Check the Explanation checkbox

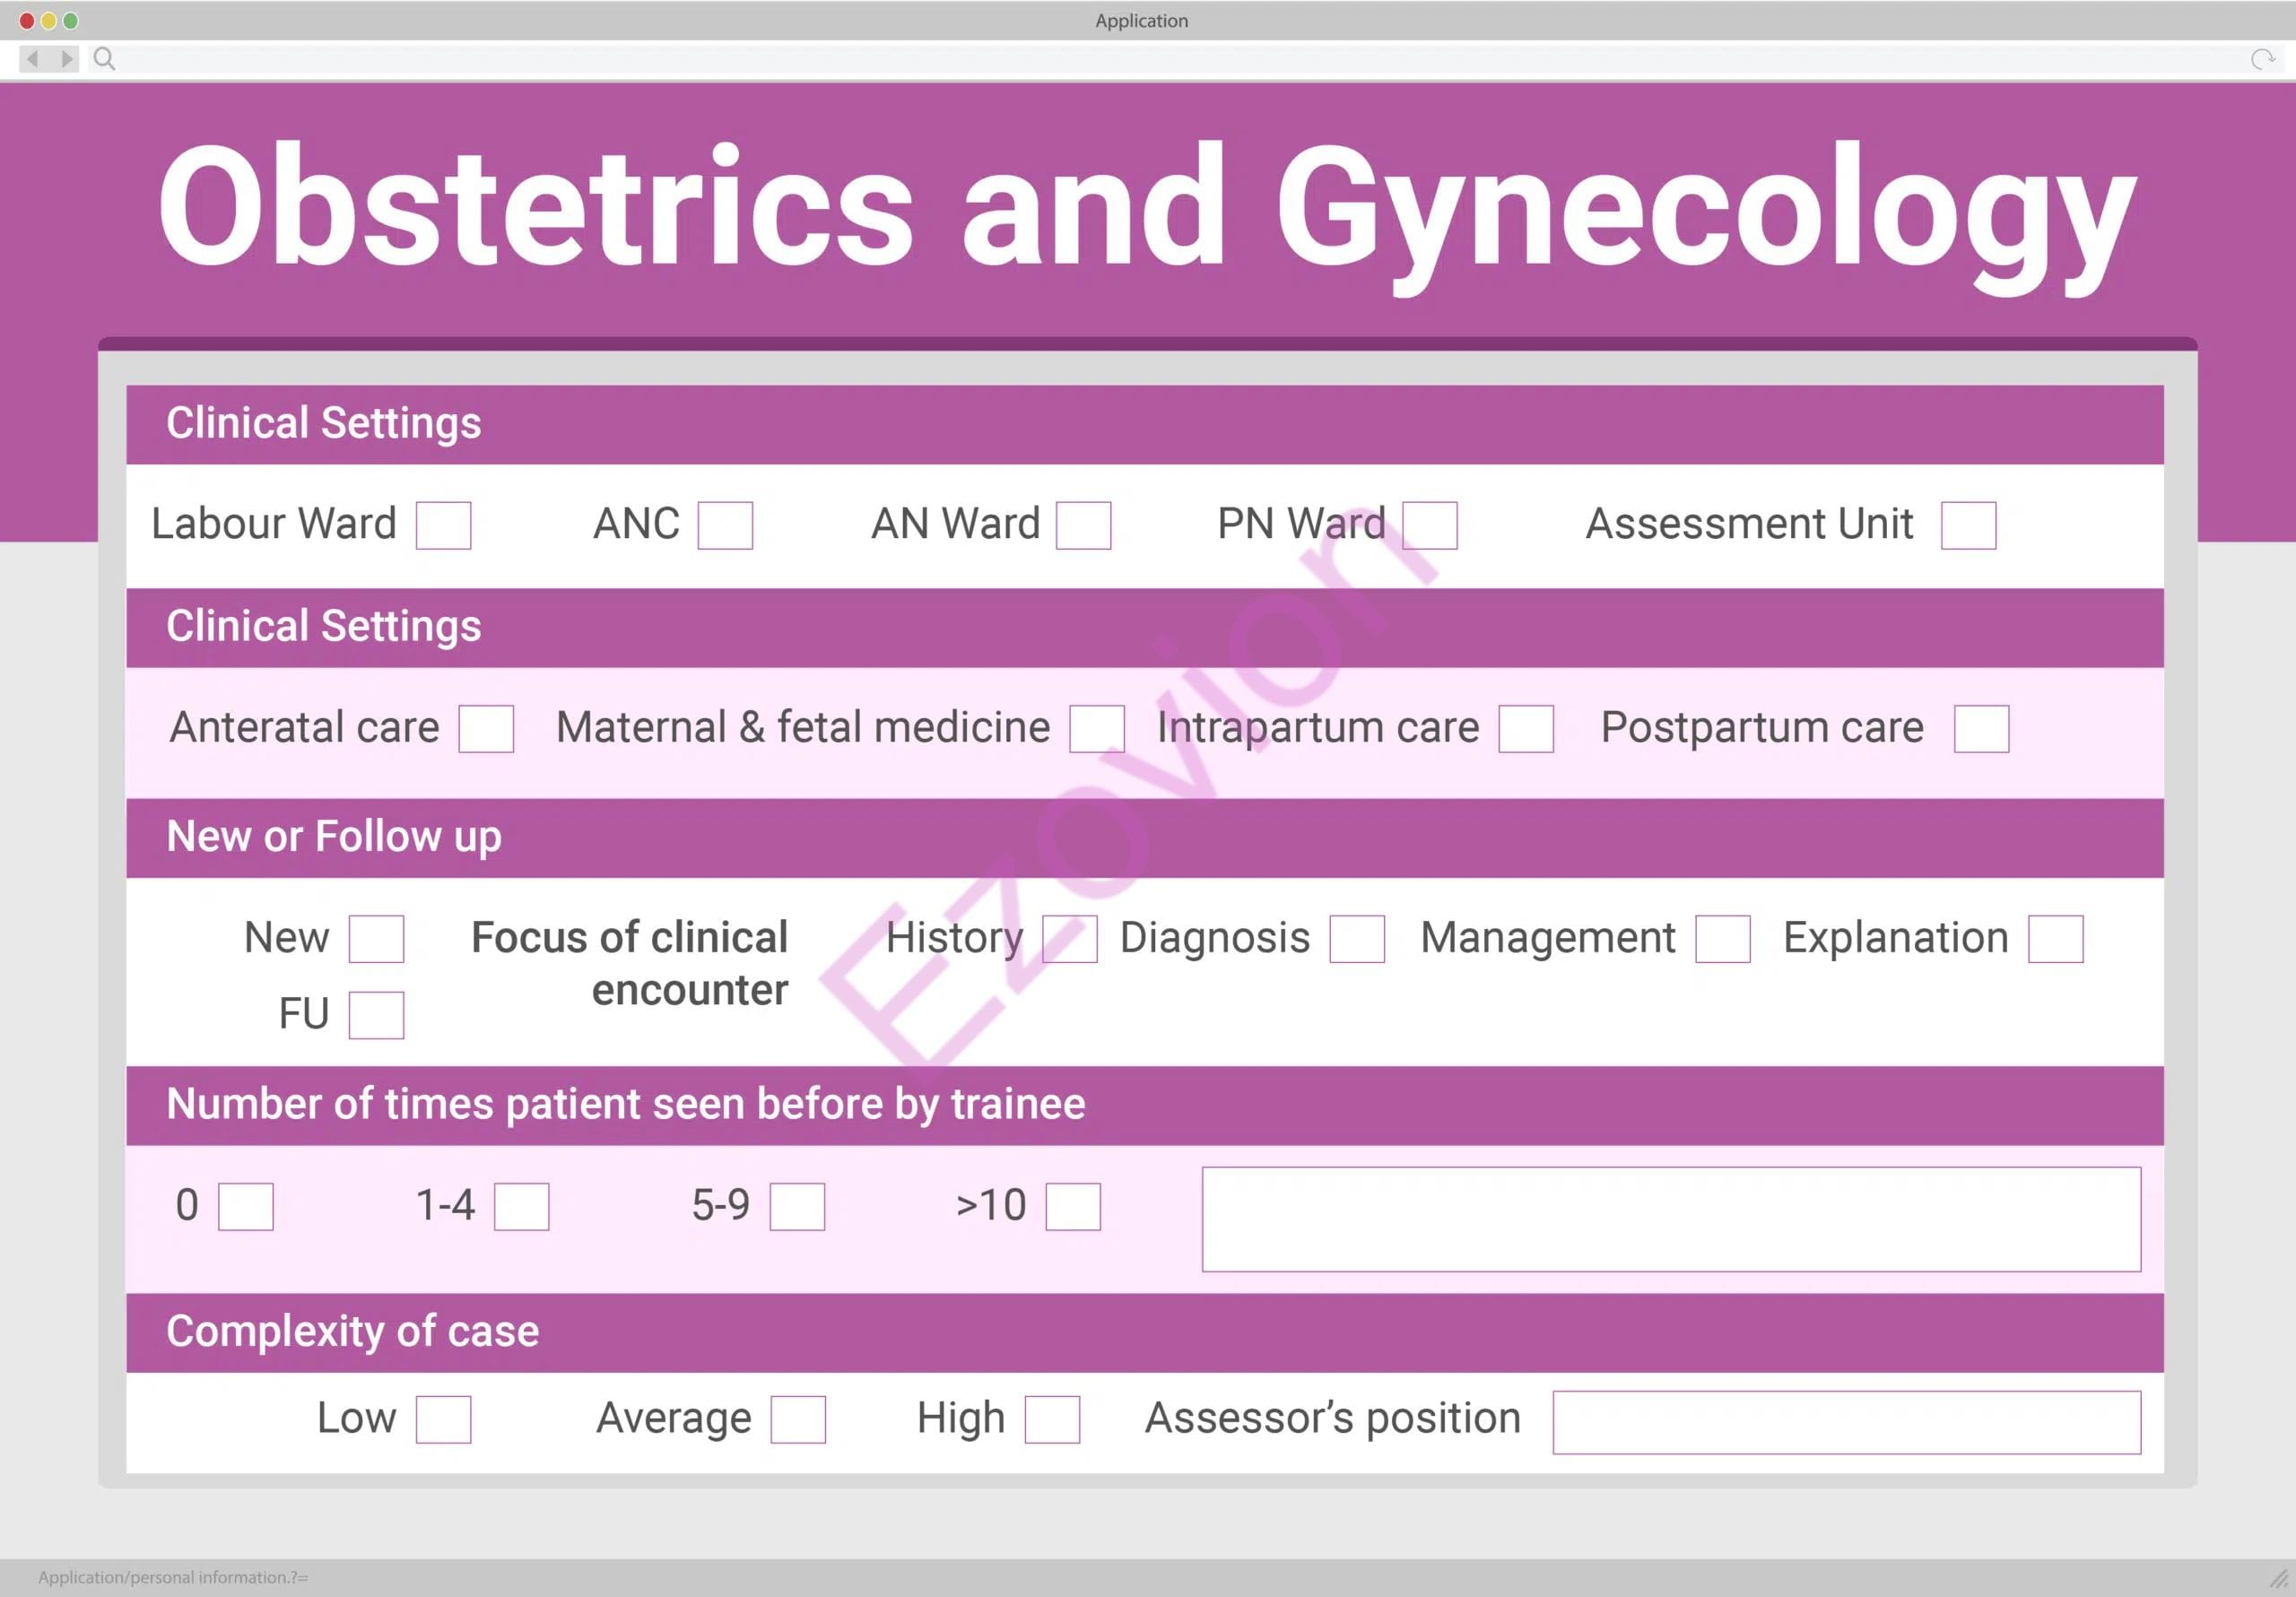[x=2055, y=939]
